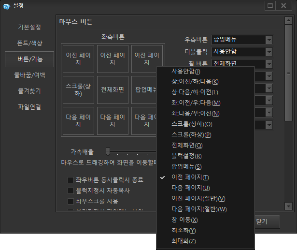Choose 스크롤(상하)(O) menu item
The image size is (297, 250).
205,124
